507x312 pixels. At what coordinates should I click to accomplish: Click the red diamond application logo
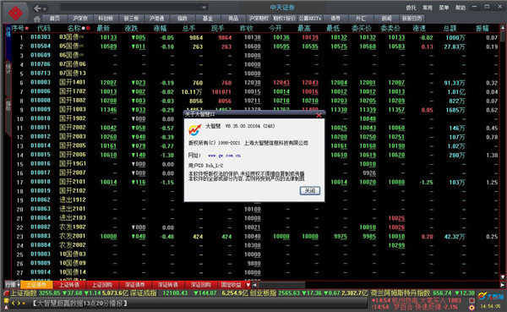coord(15,13)
